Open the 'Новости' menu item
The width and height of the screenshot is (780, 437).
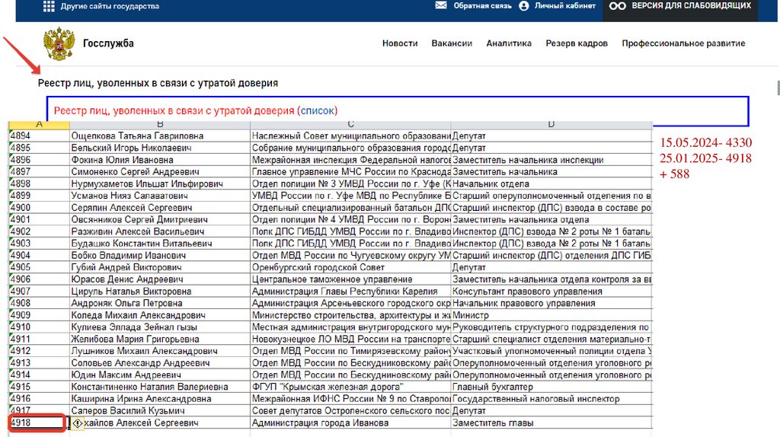(x=400, y=43)
